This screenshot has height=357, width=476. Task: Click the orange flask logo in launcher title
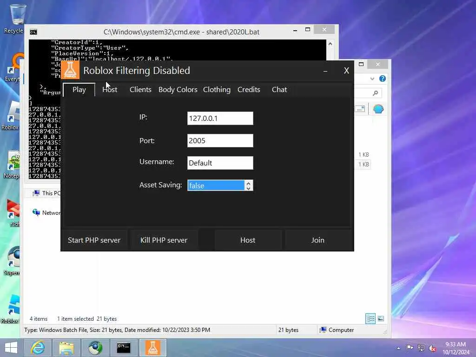(70, 70)
